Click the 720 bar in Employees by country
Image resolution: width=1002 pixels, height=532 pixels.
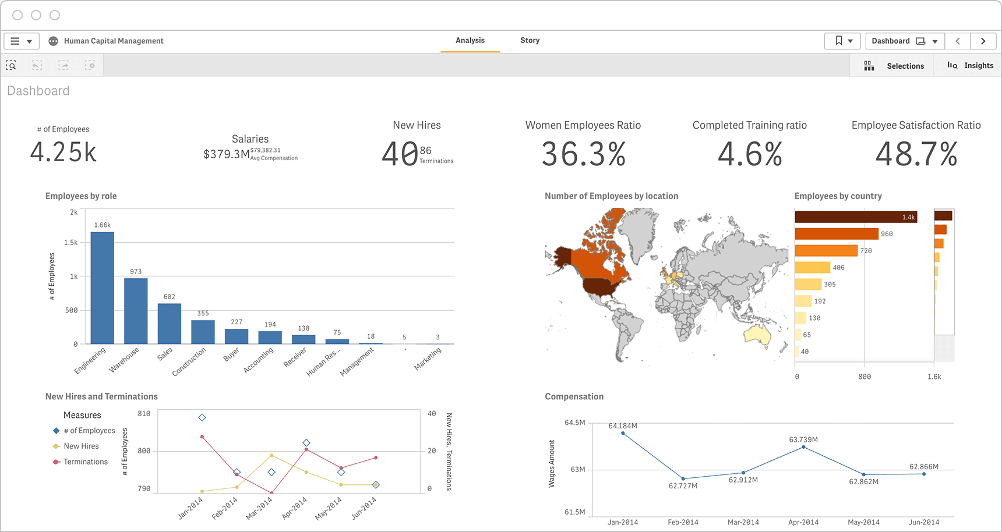(826, 251)
